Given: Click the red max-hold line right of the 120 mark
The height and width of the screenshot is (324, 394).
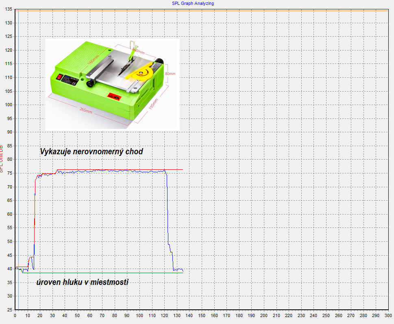Looking at the screenshot, I should coord(175,169).
